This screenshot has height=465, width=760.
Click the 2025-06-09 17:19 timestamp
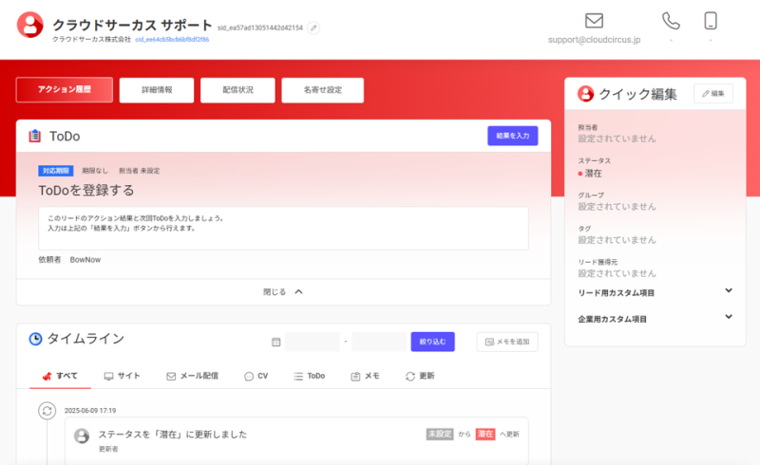click(x=90, y=411)
